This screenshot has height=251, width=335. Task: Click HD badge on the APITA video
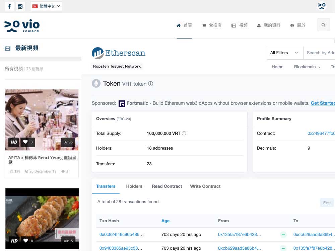coord(14,142)
